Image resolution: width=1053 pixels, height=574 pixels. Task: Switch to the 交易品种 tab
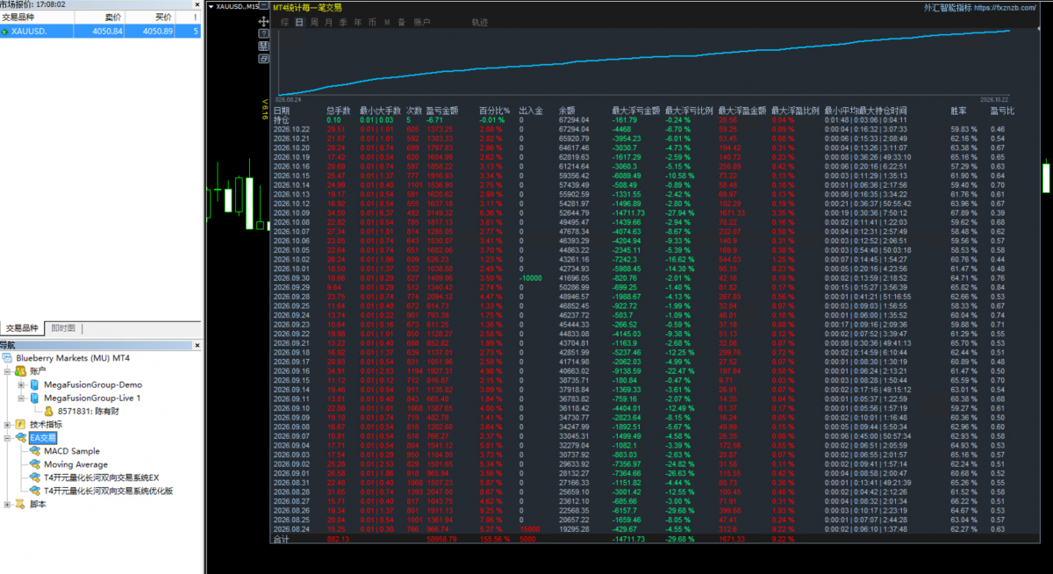click(x=23, y=327)
